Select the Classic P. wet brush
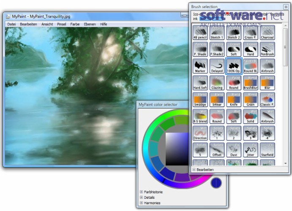 pyautogui.click(x=267, y=100)
